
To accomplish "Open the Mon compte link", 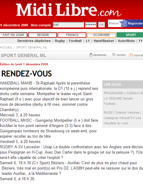I will coord(41,25).
